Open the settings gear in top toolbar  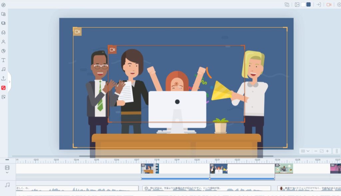pyautogui.click(x=339, y=5)
